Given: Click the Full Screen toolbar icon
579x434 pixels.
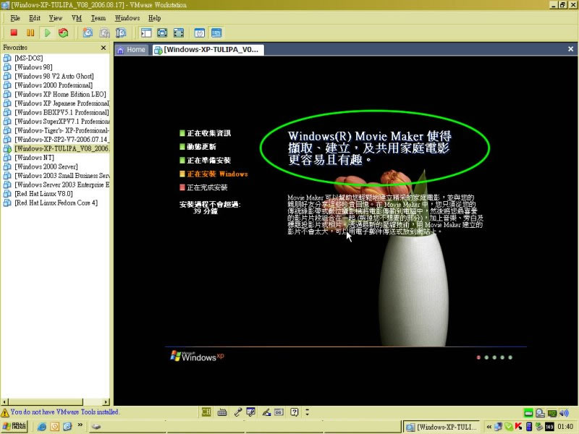Looking at the screenshot, I should 162,33.
